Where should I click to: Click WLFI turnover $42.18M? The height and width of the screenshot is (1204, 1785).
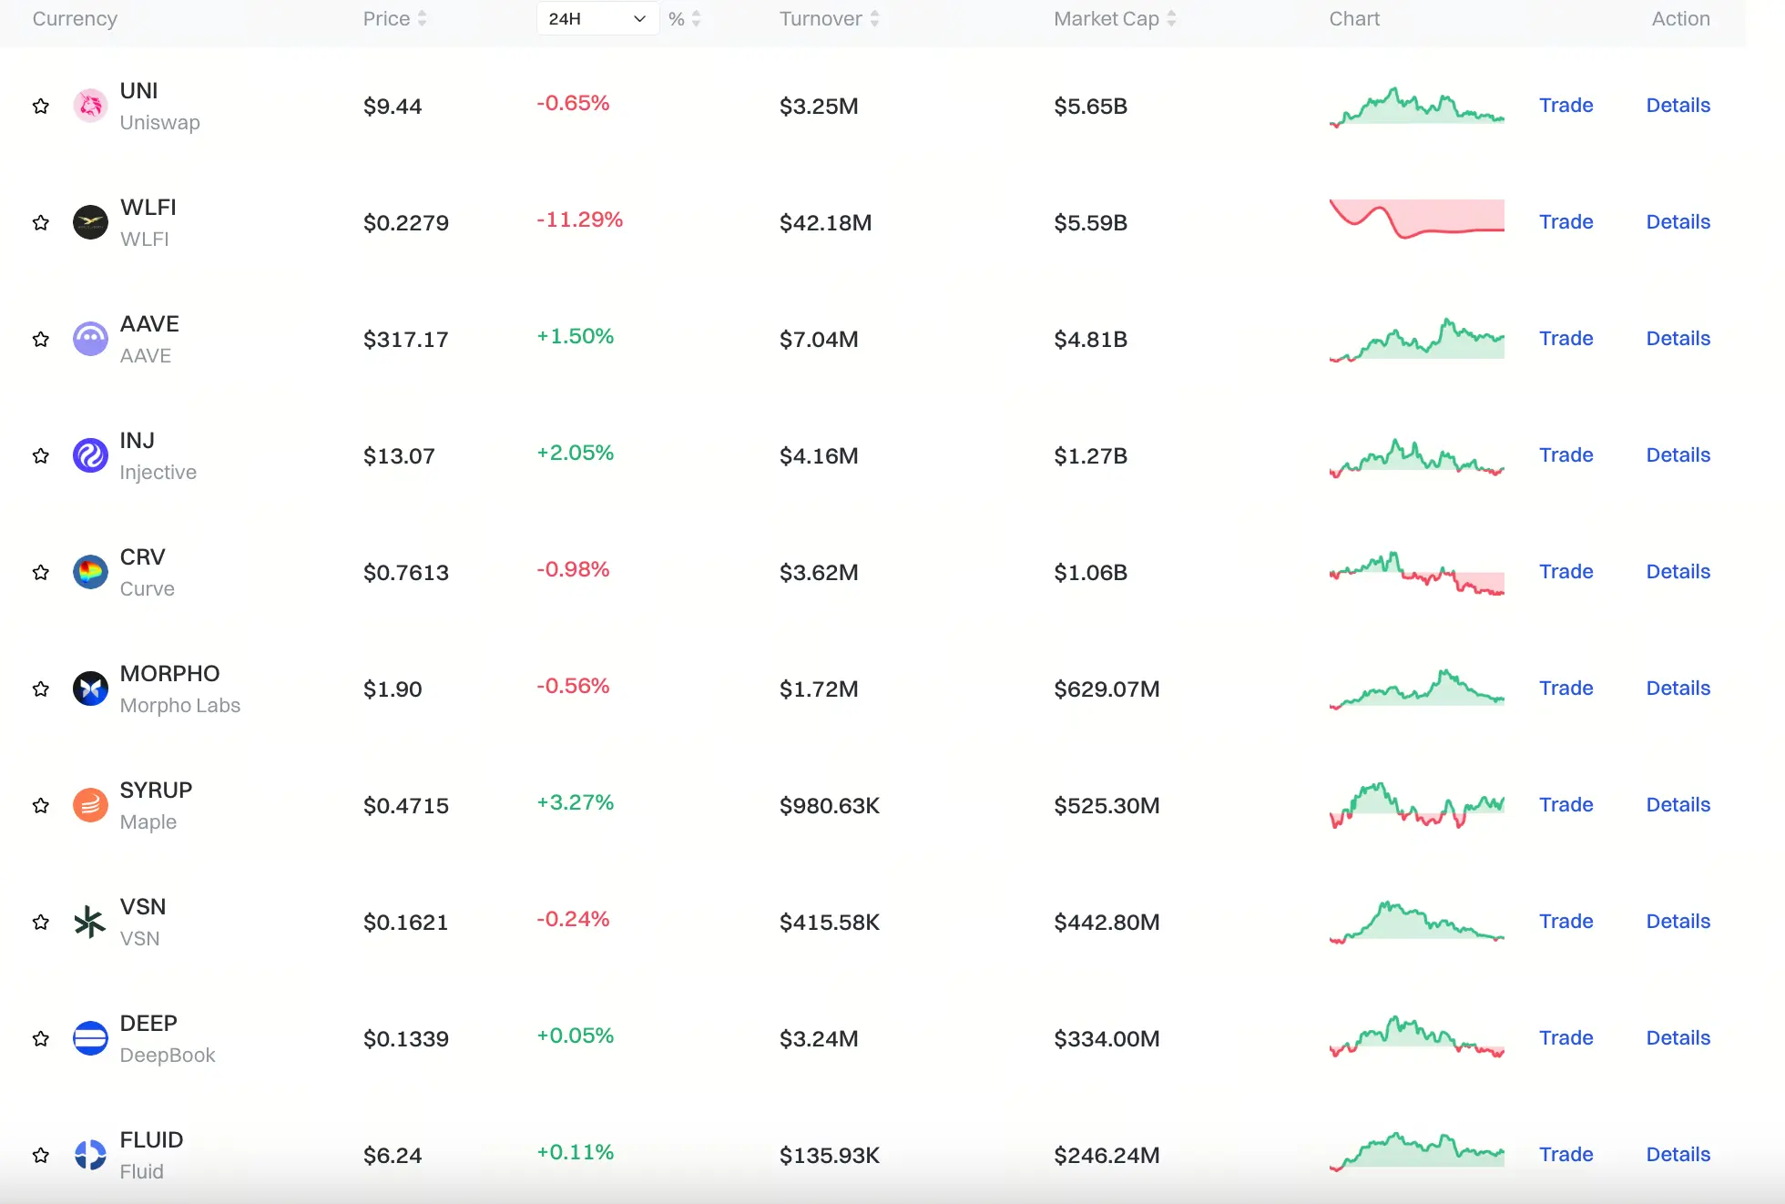[825, 223]
